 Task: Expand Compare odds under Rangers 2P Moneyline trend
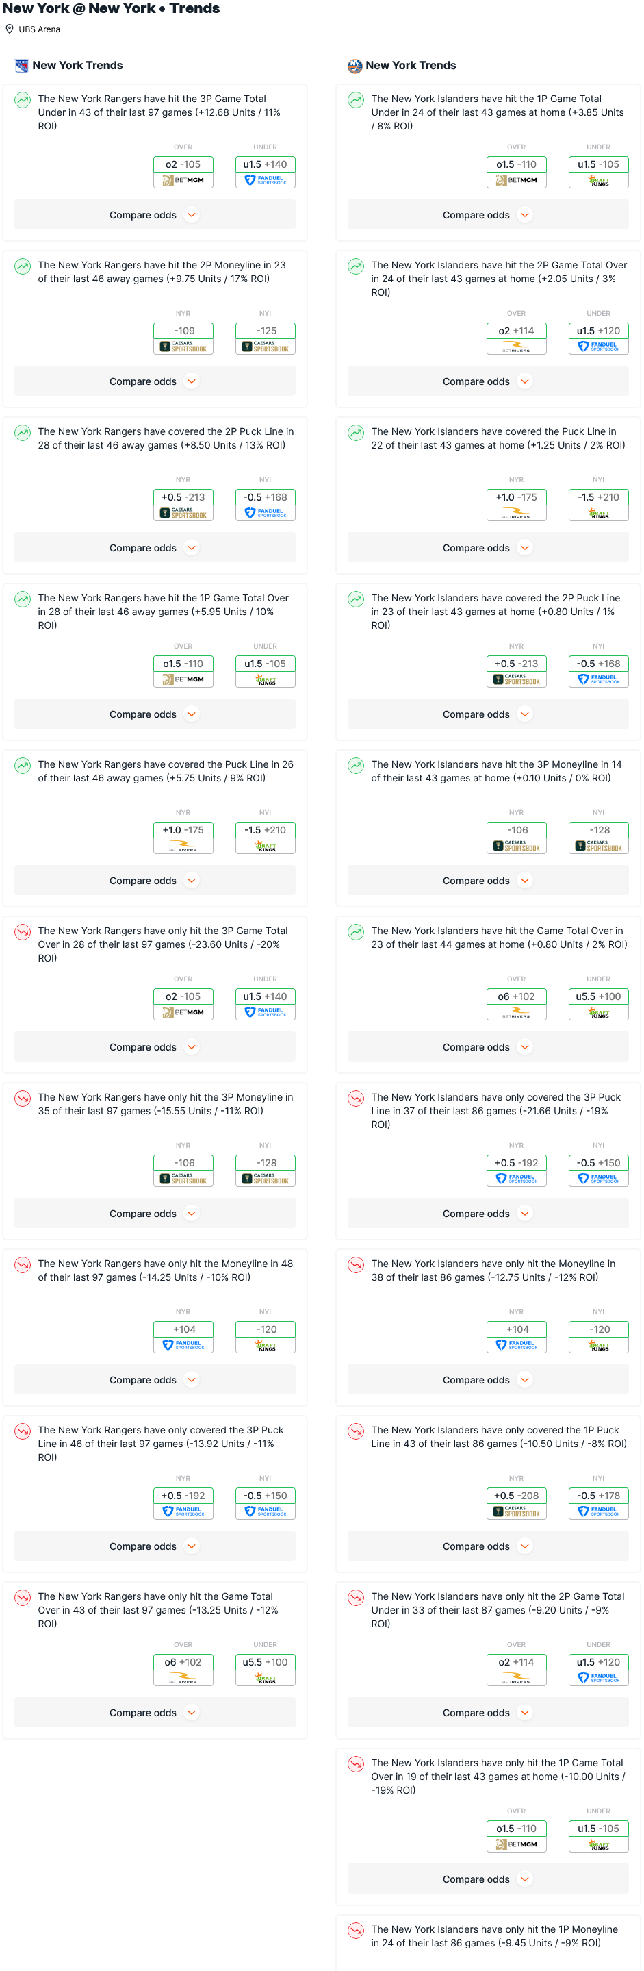click(155, 381)
